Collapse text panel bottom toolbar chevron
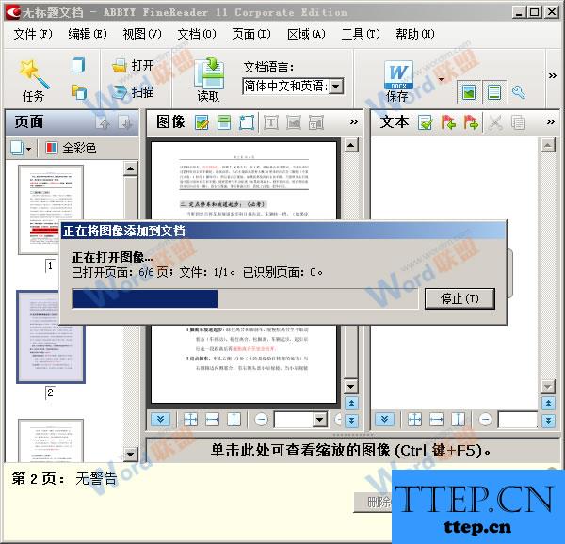This screenshot has height=544, width=565. click(x=384, y=420)
